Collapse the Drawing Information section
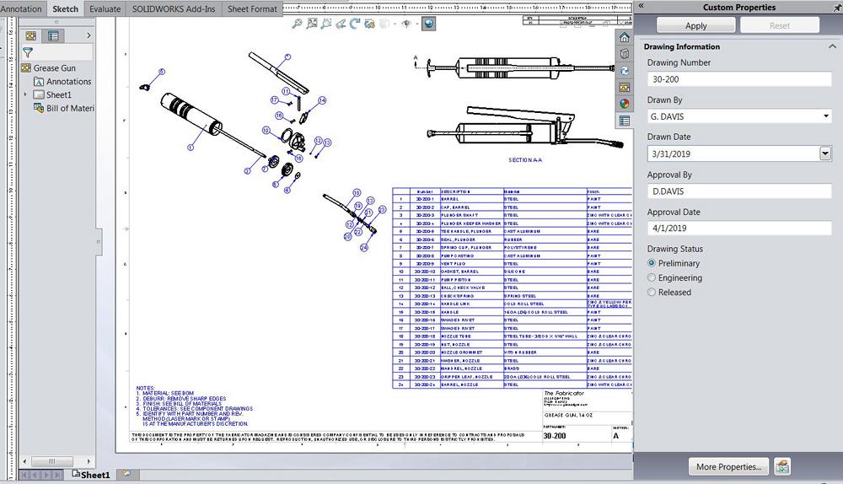Viewport: 843px width, 484px height. coord(831,47)
